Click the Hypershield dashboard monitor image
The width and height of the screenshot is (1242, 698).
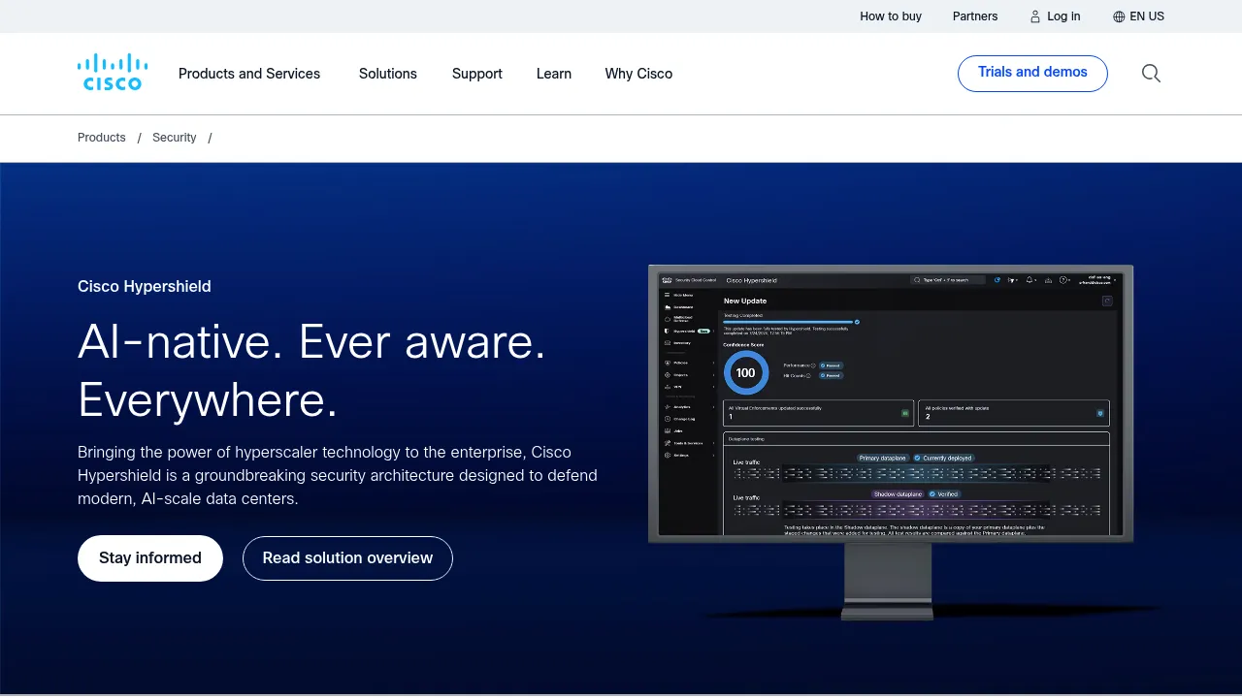891,442
